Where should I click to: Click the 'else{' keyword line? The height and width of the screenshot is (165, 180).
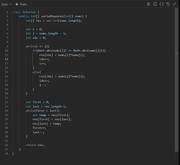[x=37, y=72]
